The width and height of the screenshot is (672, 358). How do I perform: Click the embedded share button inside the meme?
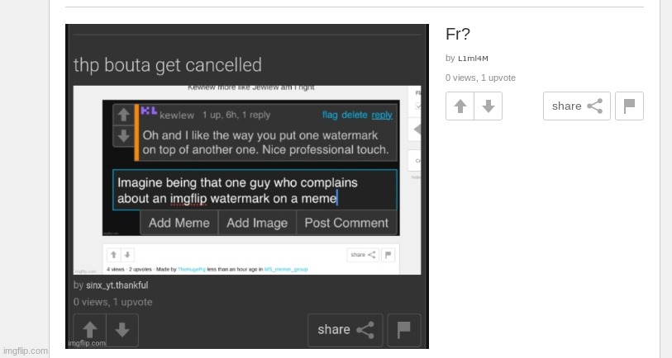[345, 330]
